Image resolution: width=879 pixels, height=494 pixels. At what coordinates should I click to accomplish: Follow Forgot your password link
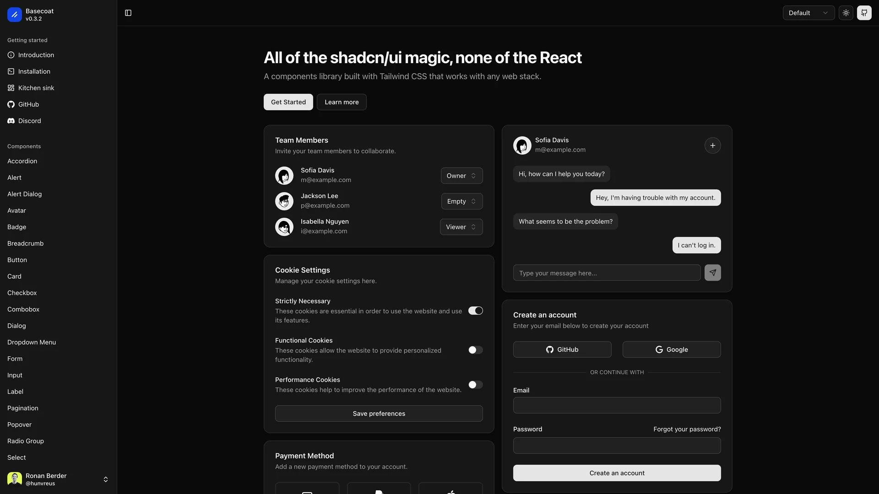[x=687, y=429]
